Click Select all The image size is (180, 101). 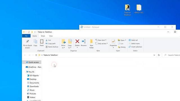click(x=133, y=40)
